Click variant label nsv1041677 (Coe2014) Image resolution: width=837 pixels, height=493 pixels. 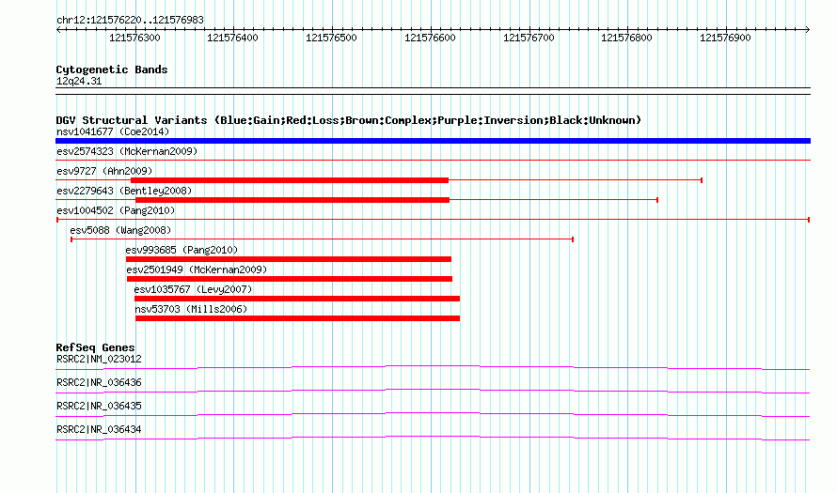(113, 131)
